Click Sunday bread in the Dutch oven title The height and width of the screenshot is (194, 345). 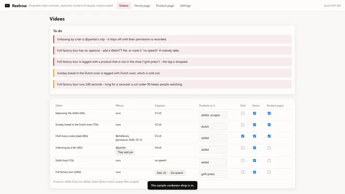tap(77, 125)
